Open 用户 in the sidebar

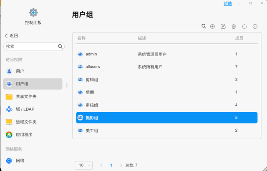pos(20,71)
